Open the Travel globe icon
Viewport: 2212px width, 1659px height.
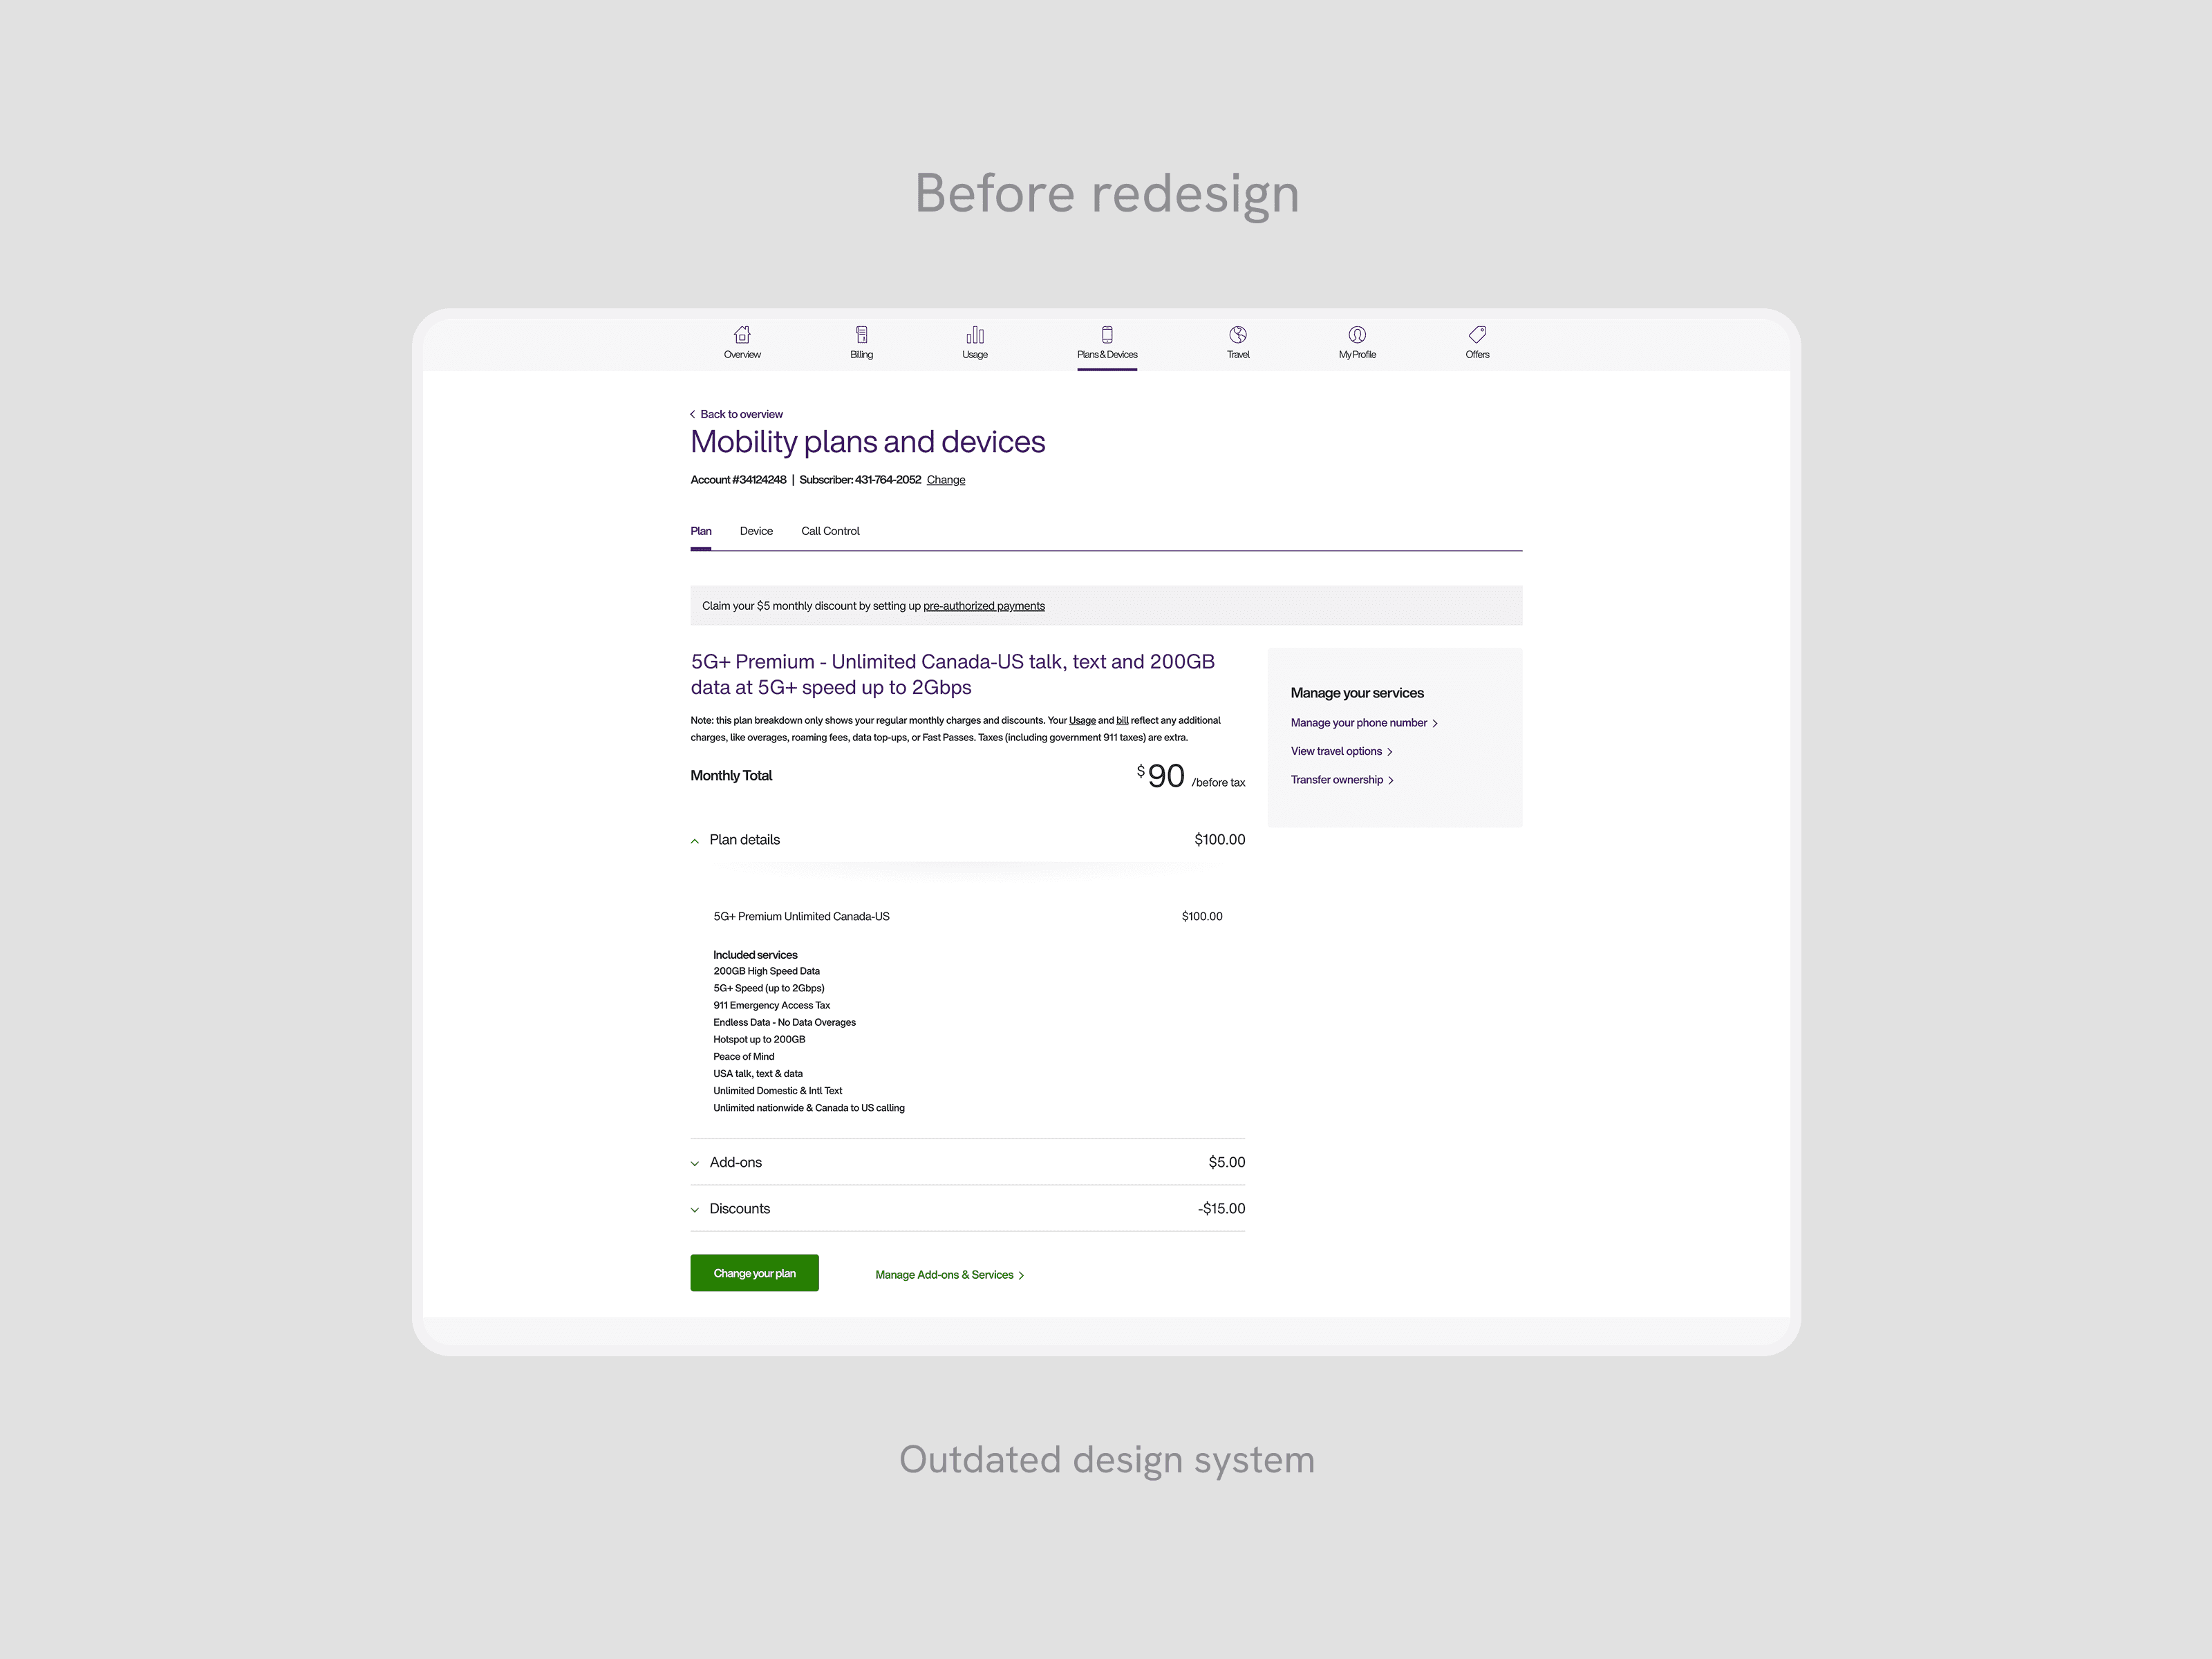(1238, 335)
